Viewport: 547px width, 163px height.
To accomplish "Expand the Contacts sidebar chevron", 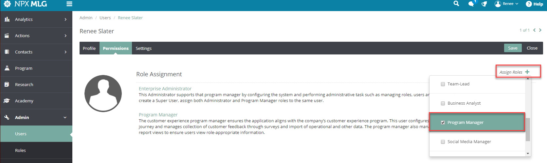I will 65,52.
